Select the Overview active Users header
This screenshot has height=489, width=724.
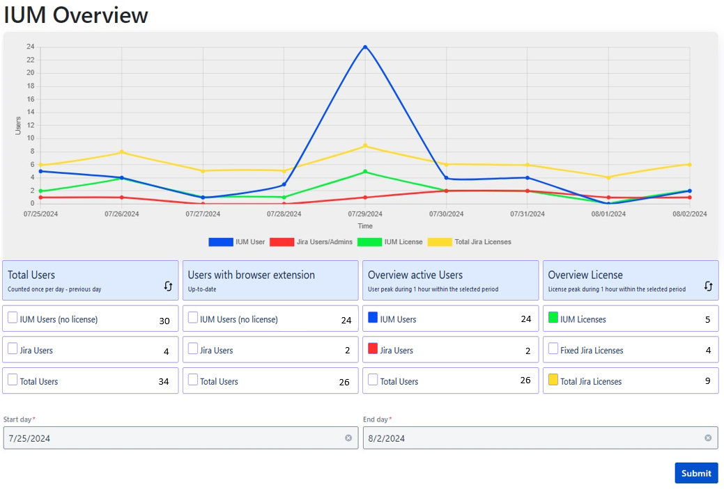coord(450,280)
